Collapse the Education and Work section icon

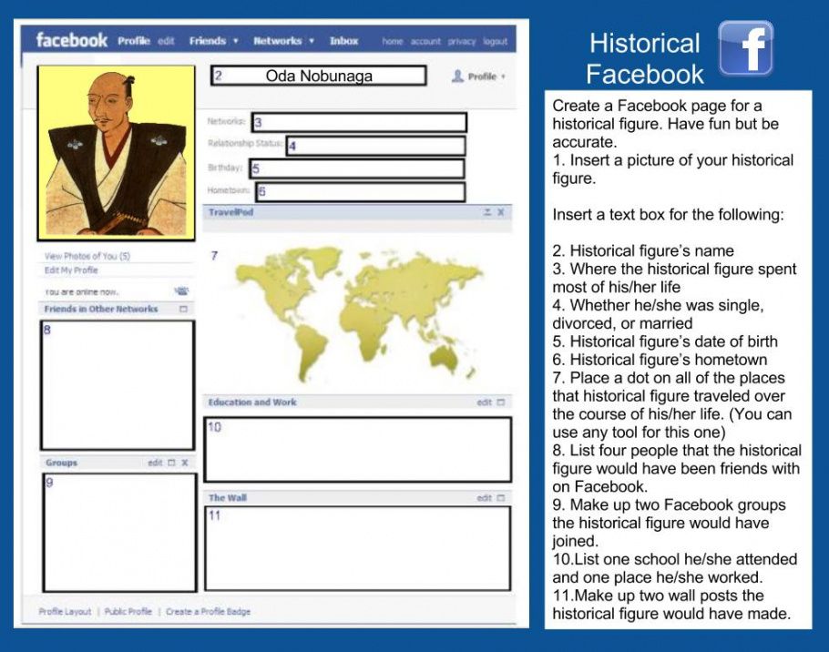[501, 402]
